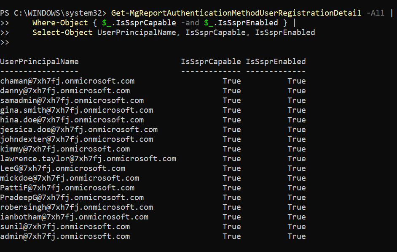
Task: Click the mickdoe@7xh7fj.onmicrosoft.com entry
Action: [70, 178]
